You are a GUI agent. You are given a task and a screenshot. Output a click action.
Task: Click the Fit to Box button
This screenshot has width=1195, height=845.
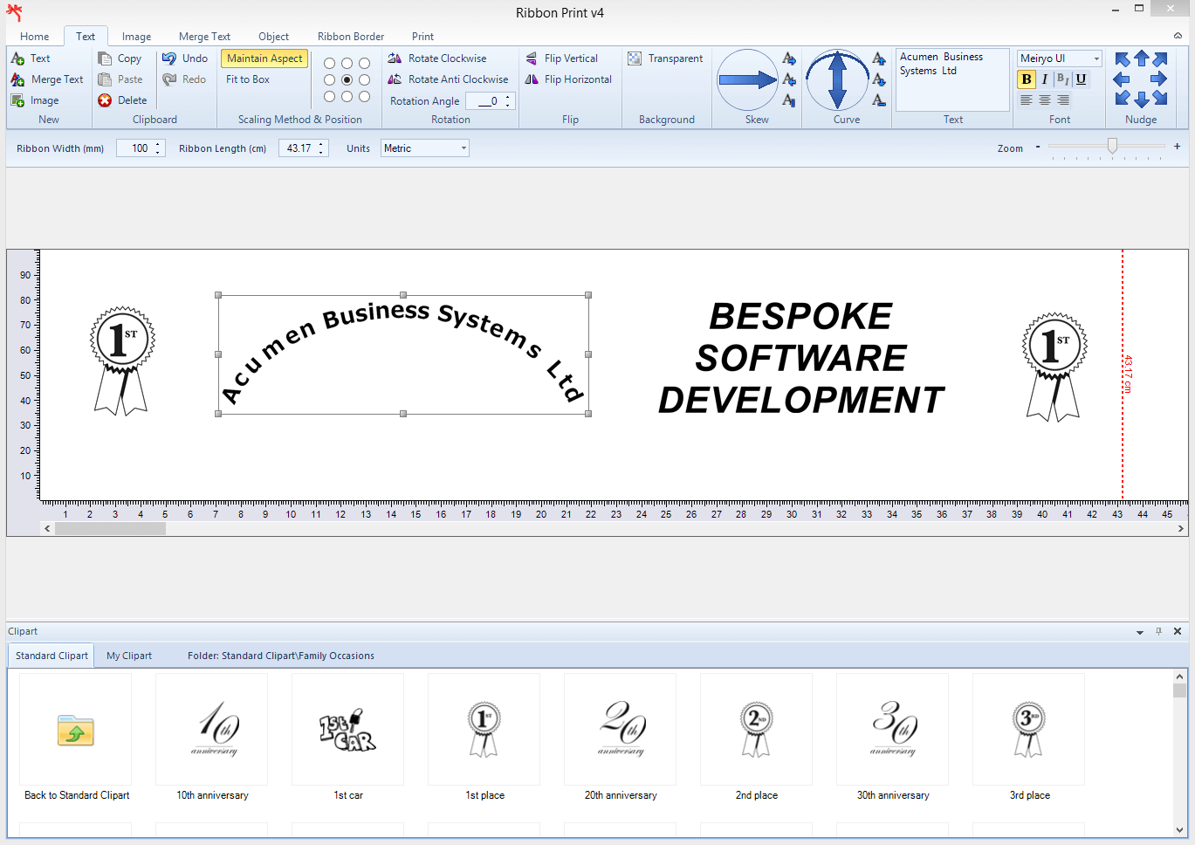(x=248, y=79)
